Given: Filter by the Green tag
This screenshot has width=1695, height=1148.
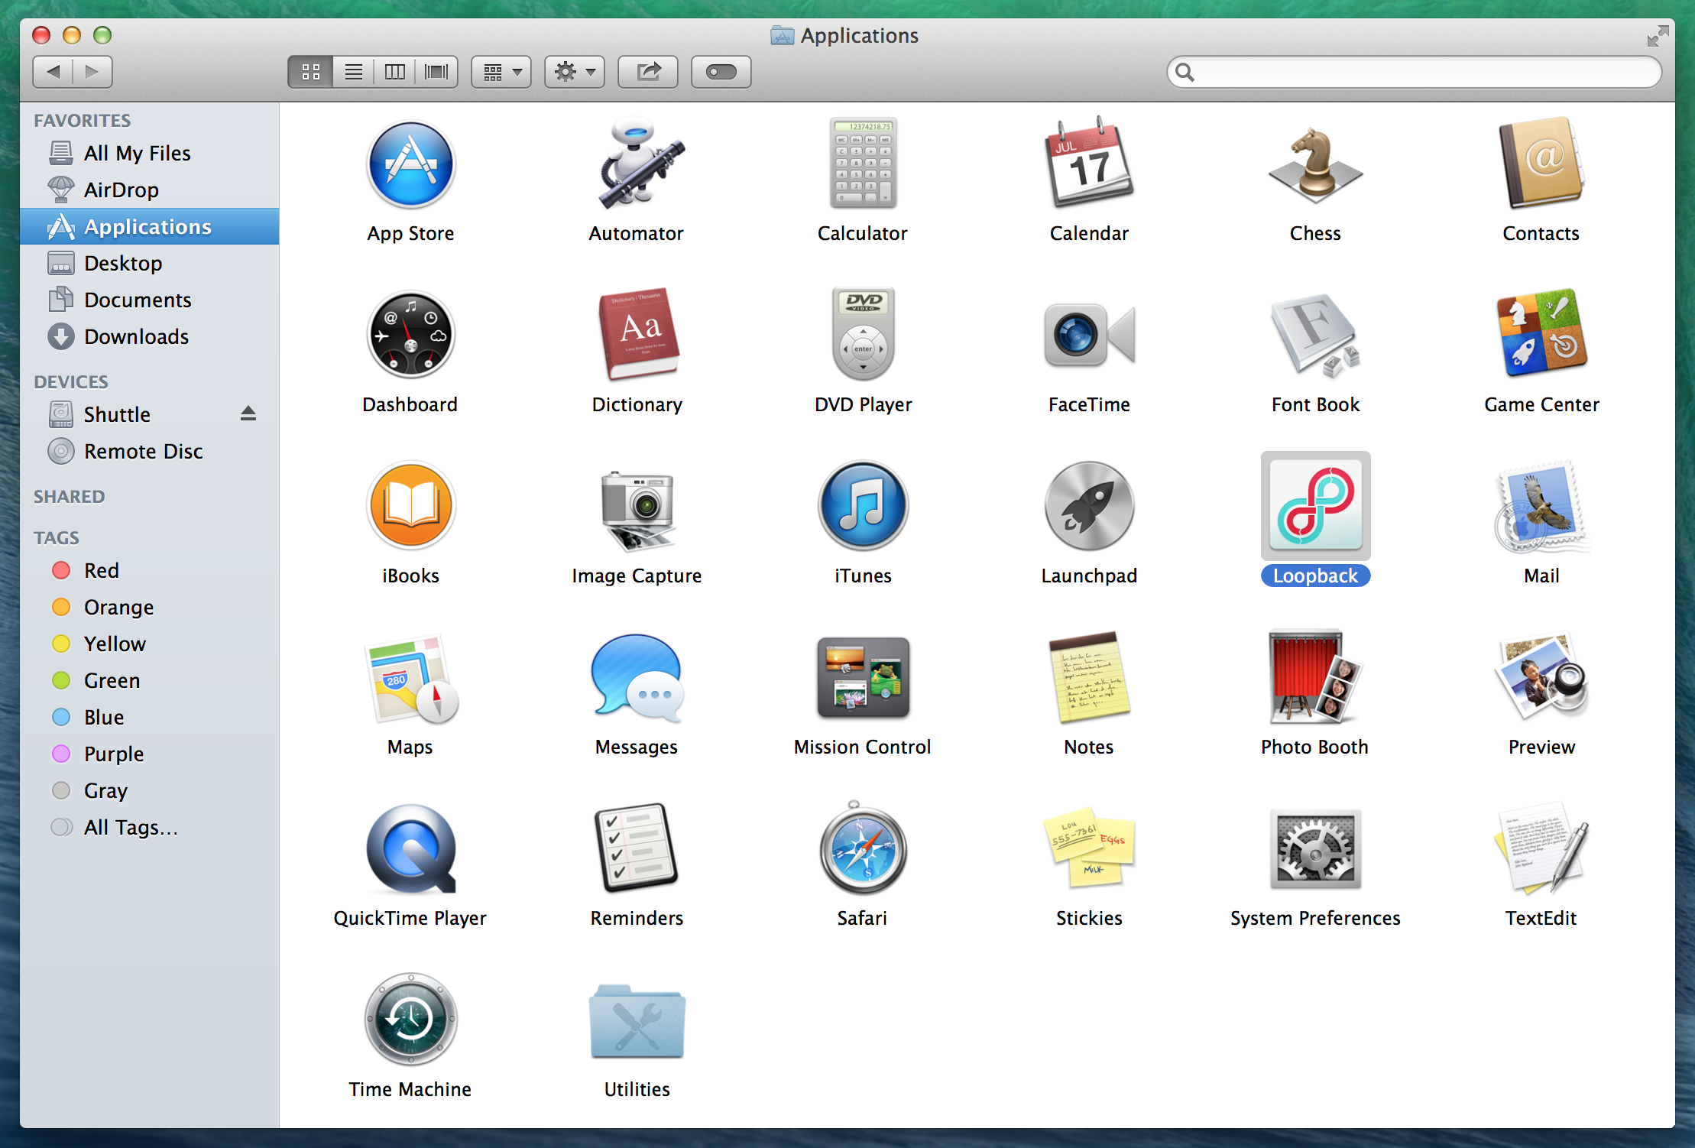Looking at the screenshot, I should pyautogui.click(x=150, y=680).
